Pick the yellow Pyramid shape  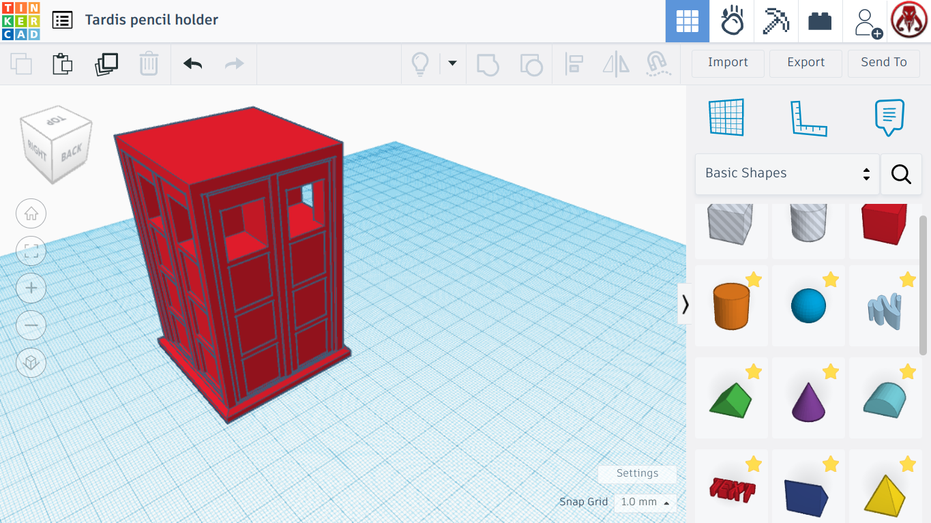885,488
